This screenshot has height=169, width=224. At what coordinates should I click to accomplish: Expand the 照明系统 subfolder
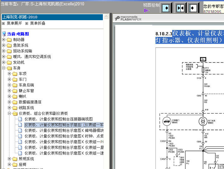tap(9, 159)
